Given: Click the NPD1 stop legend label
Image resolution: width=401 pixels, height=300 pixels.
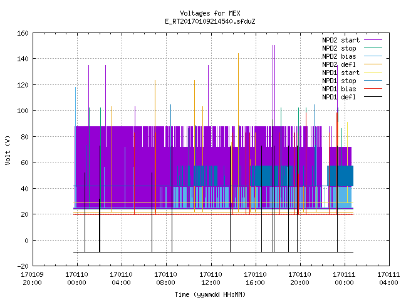Looking at the screenshot, I should click(x=339, y=81).
